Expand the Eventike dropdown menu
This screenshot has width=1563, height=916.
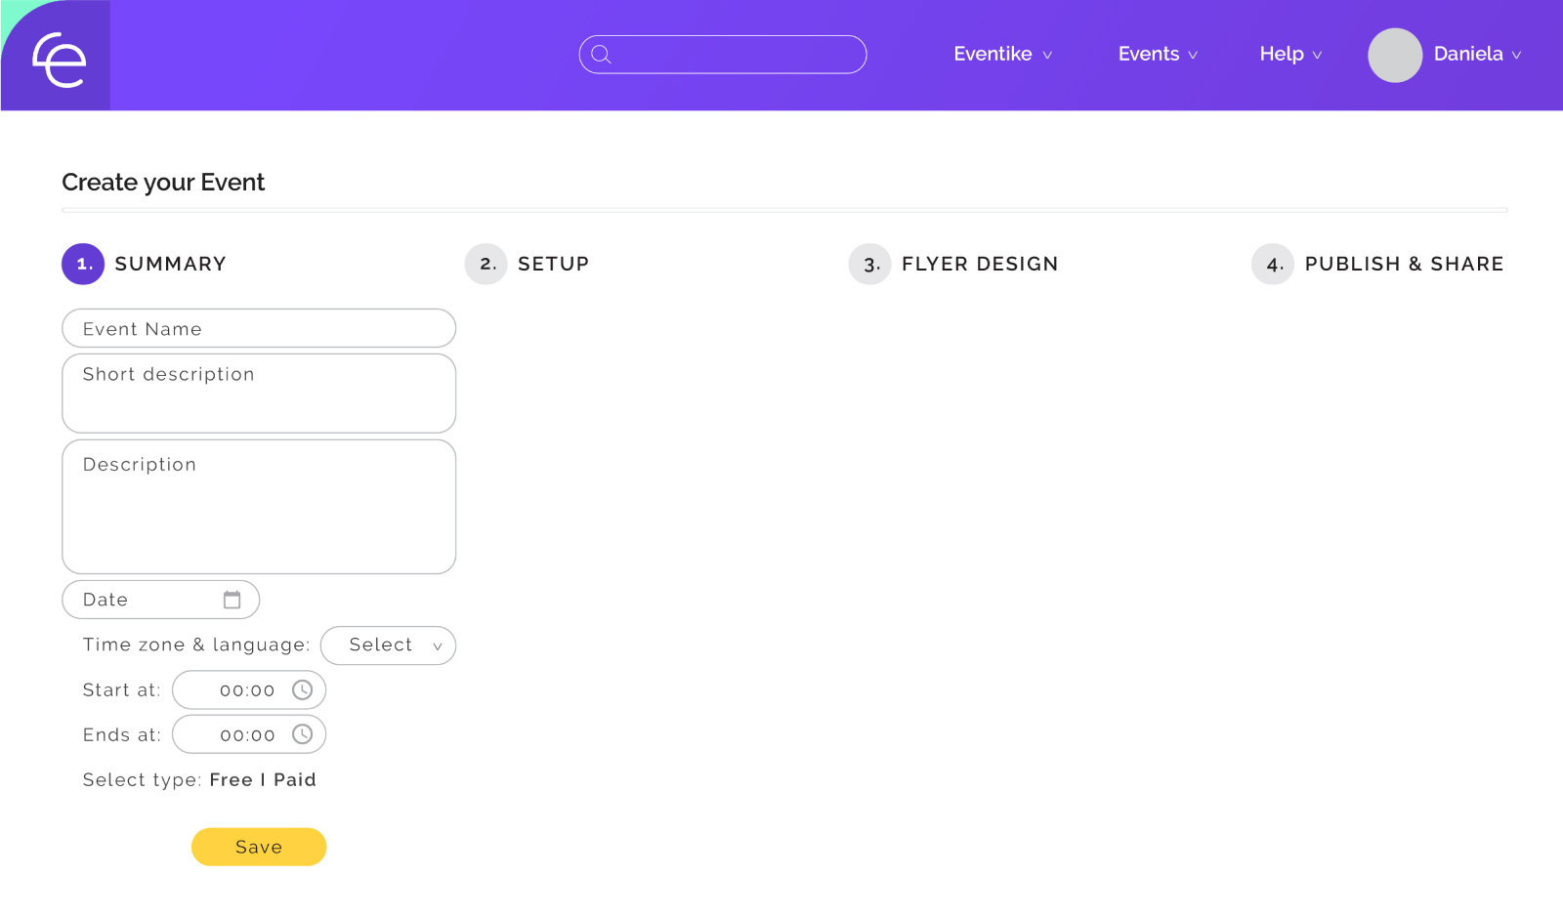1002,55
